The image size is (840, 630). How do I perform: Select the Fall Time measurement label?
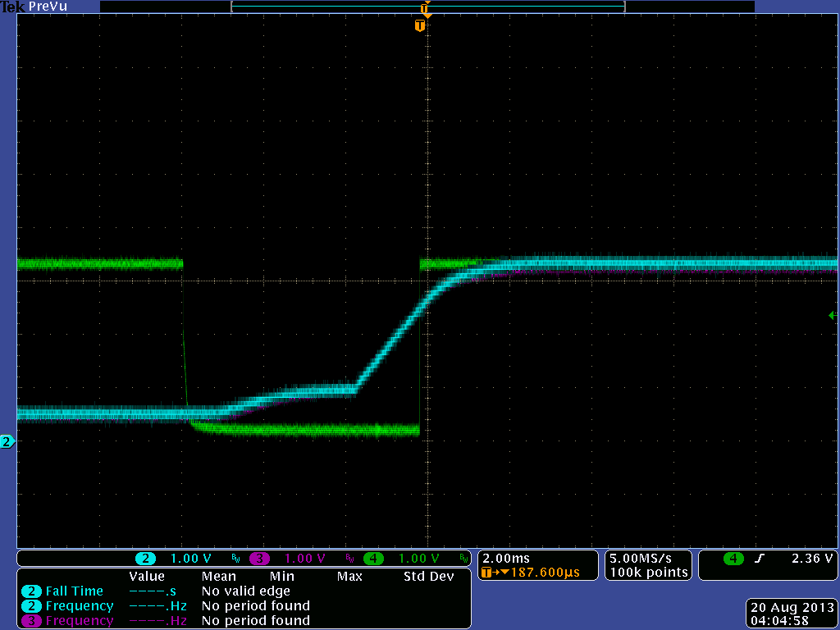click(x=75, y=591)
